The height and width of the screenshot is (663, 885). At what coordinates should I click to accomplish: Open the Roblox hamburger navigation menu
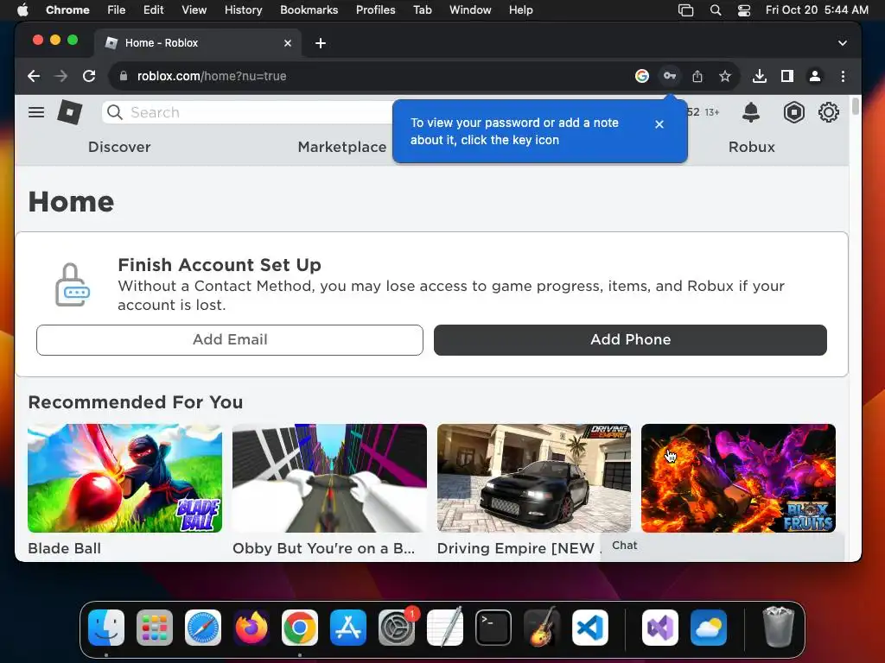coord(36,112)
